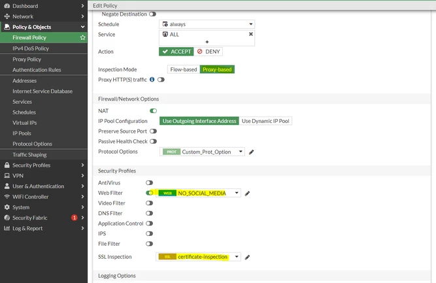Viewport: 436px width, 283px height.
Task: Click the Security Fabric icon
Action: coord(7,218)
